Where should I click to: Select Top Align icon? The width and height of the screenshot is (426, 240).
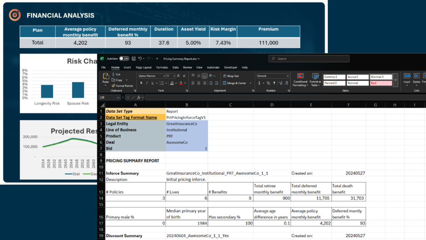coord(193,76)
